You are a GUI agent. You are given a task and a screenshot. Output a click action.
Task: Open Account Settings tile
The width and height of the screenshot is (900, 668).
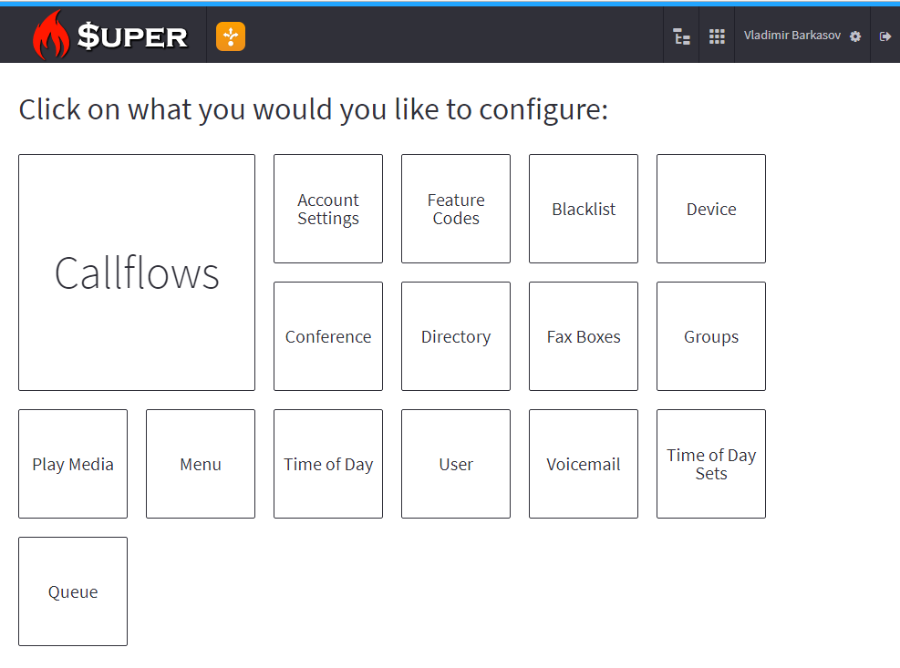tap(328, 209)
